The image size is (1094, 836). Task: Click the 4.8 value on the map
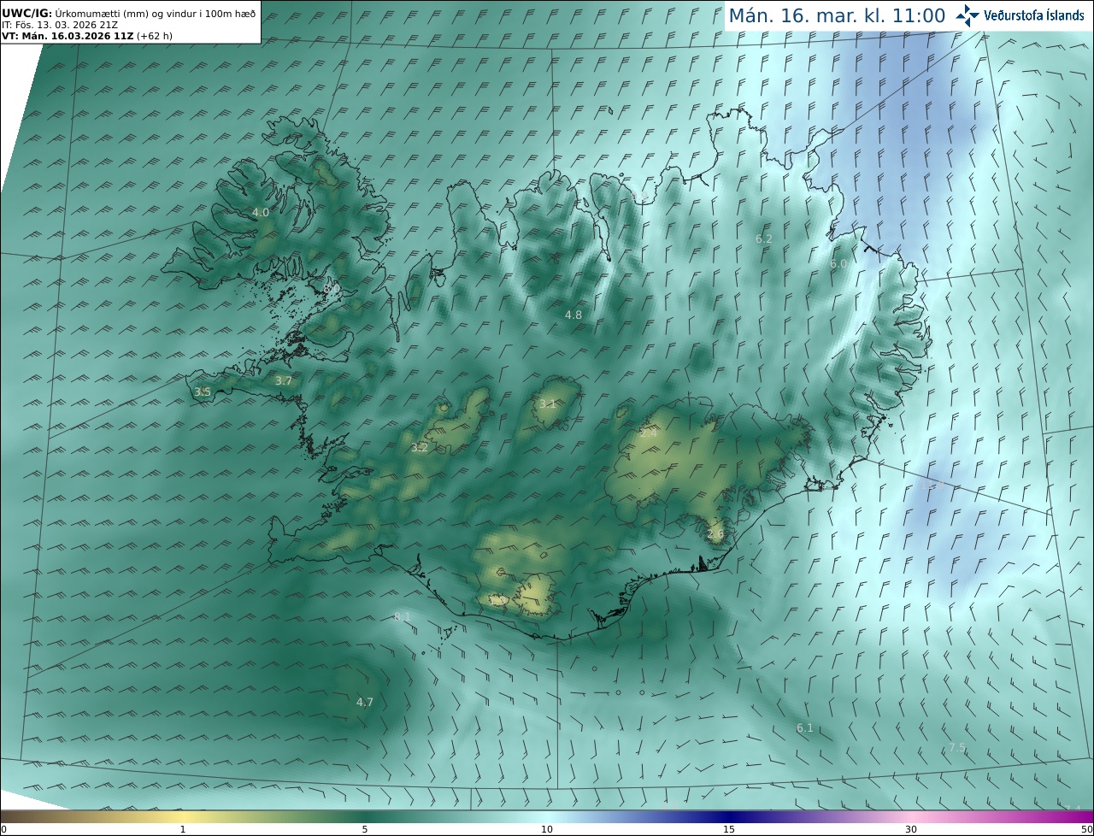pos(573,315)
